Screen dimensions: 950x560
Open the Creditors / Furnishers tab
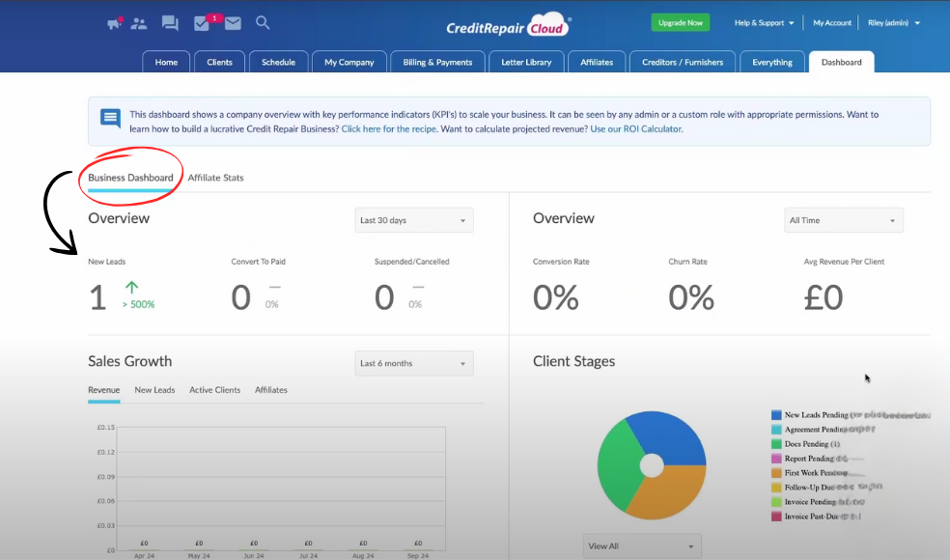click(x=683, y=62)
